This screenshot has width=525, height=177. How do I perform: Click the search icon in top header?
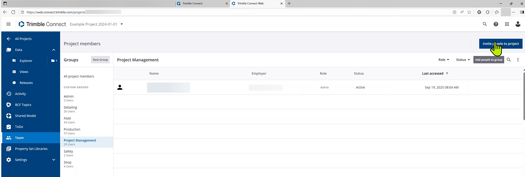[x=484, y=24]
